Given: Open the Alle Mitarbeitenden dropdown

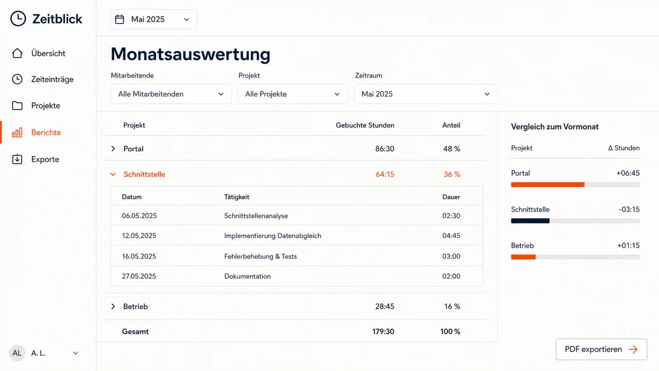Looking at the screenshot, I should point(171,94).
